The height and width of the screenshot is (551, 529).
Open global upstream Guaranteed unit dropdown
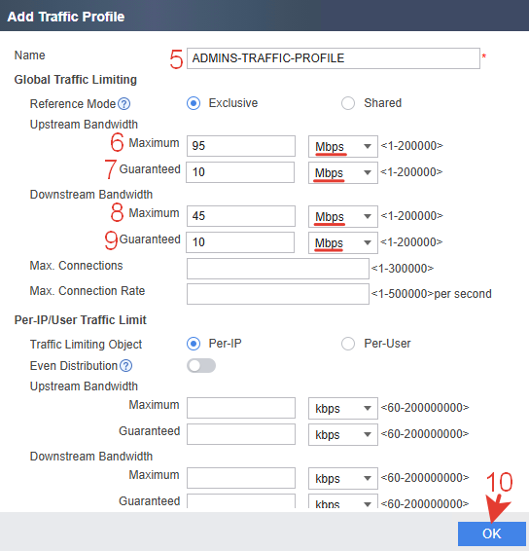343,172
